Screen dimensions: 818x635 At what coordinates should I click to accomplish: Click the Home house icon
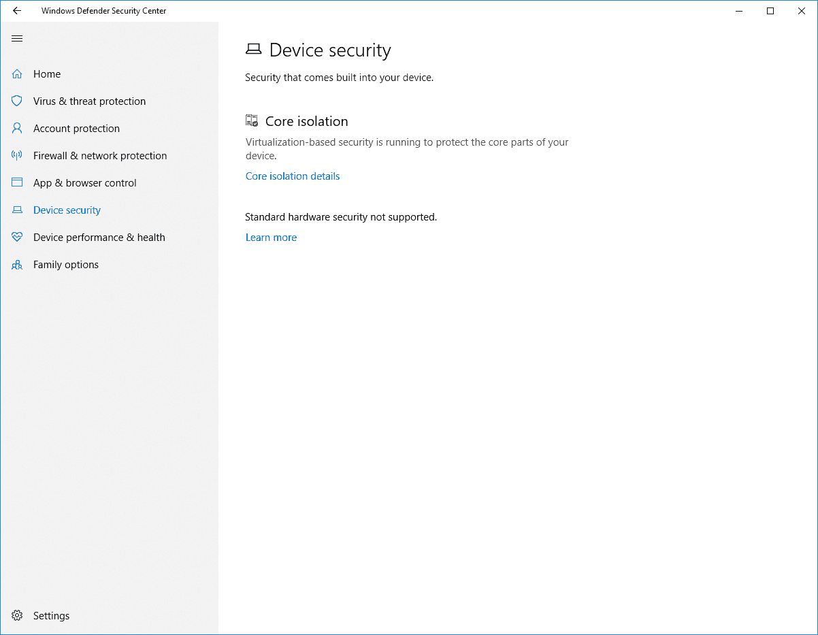17,74
